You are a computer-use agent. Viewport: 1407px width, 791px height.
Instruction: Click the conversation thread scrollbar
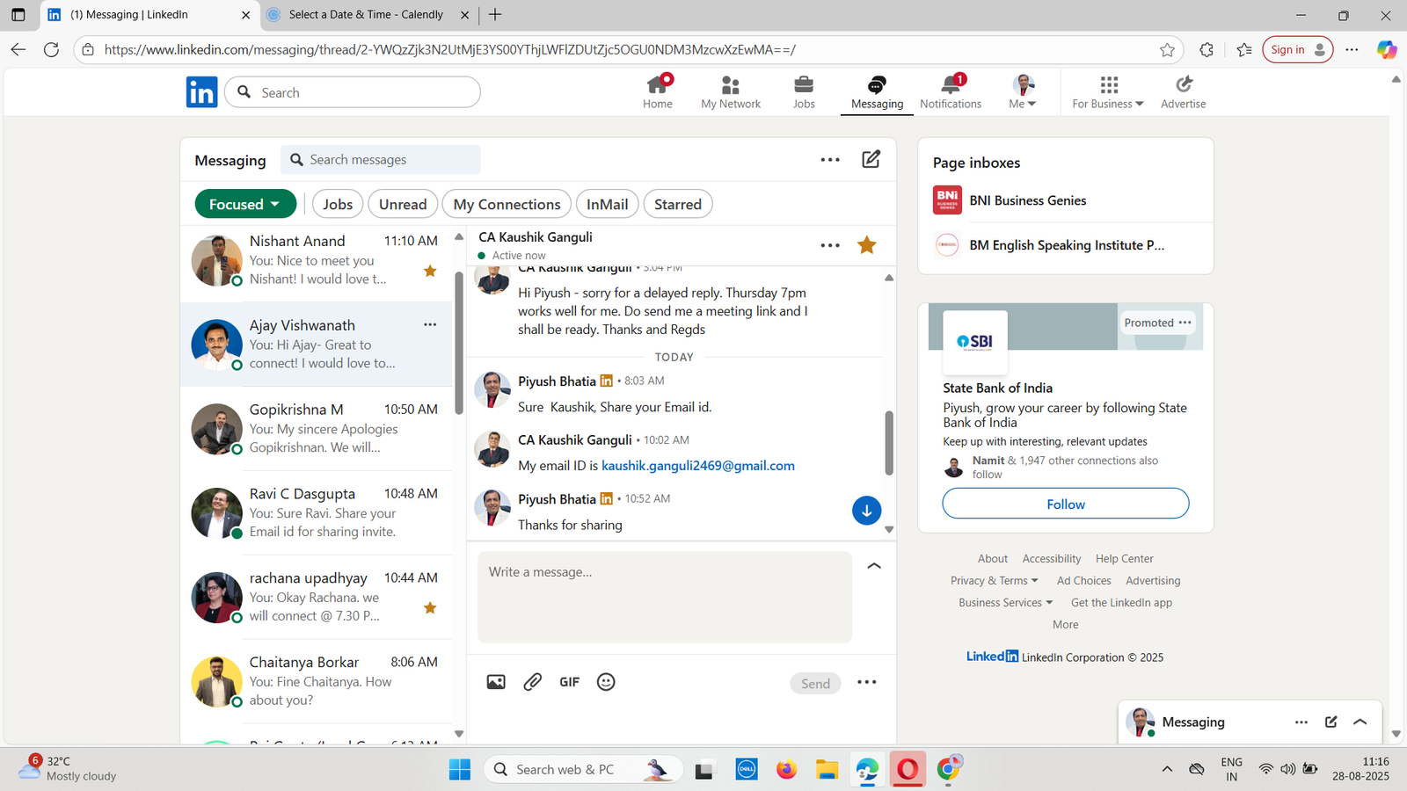coord(889,442)
